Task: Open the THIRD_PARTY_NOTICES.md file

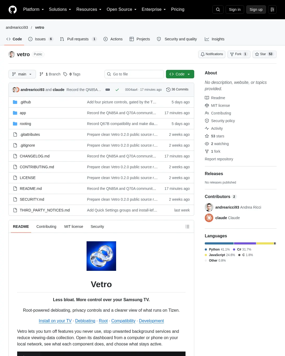Action: pos(45,210)
